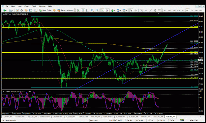Screen dimensions: 206x123
Task: Expand the Templates dropdown arrow
Action: (126, 10)
